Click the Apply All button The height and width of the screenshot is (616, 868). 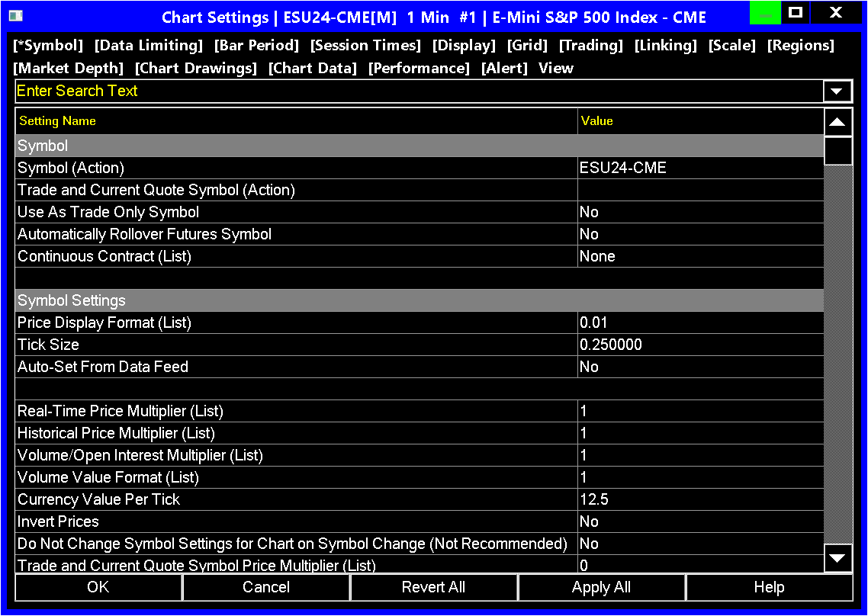[601, 587]
